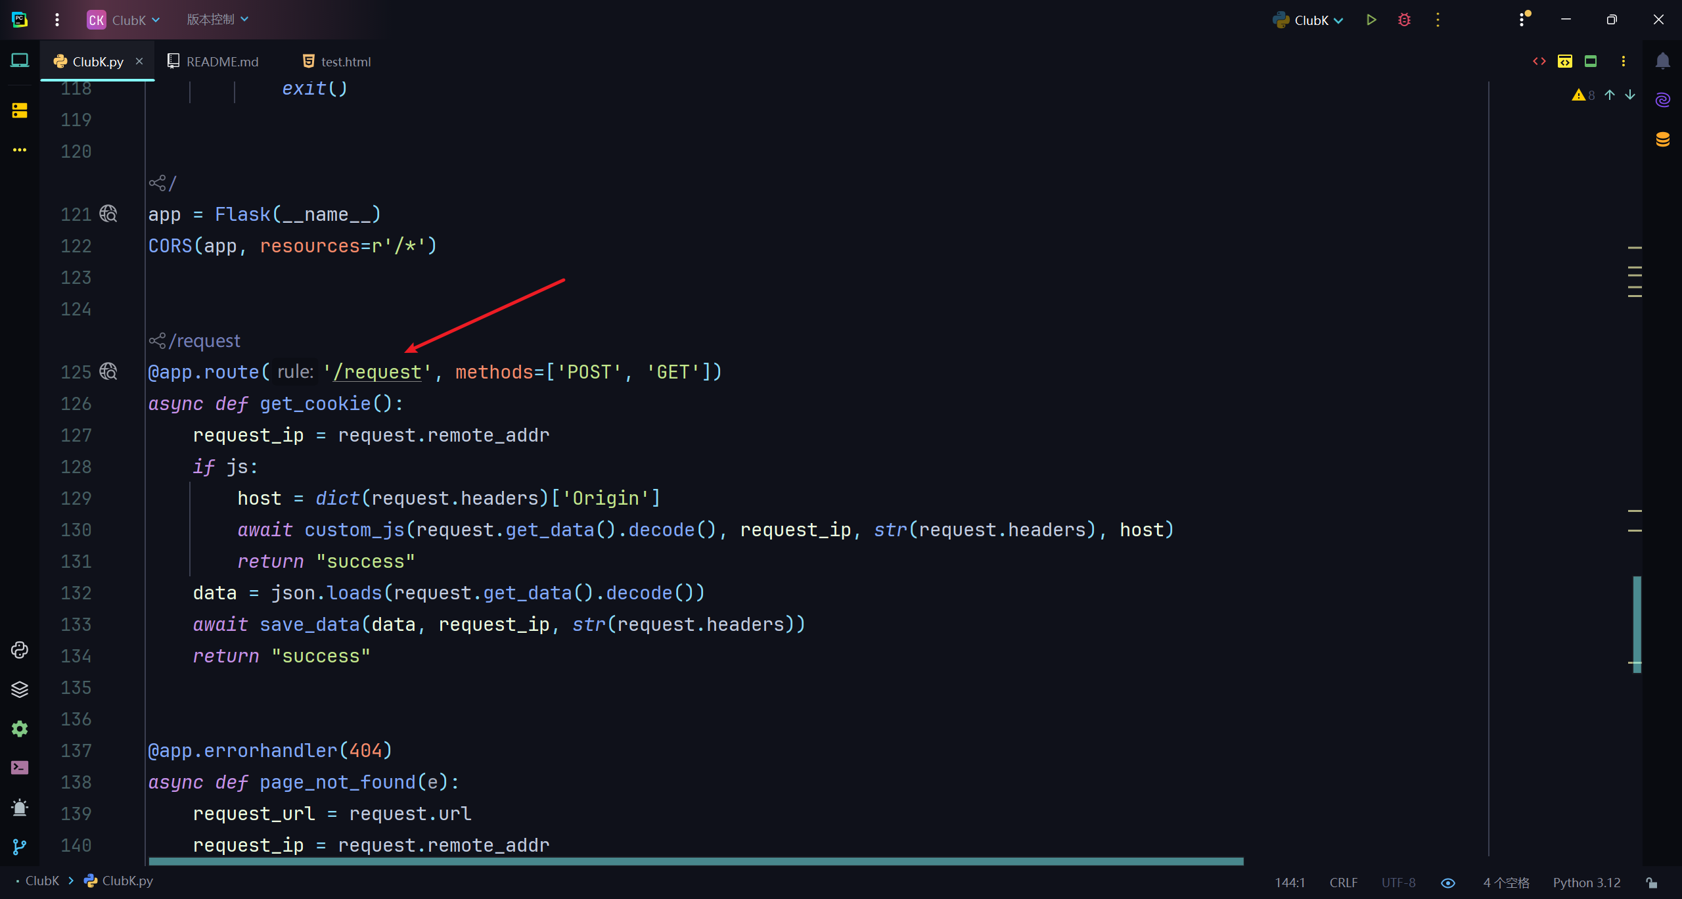
Task: Start debugging with the bug icon
Action: tap(1404, 20)
